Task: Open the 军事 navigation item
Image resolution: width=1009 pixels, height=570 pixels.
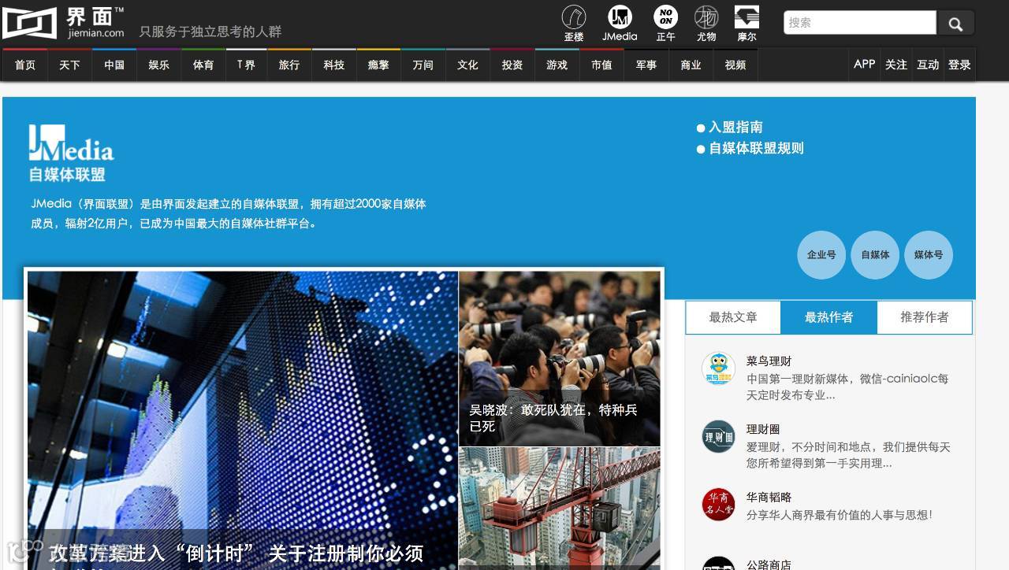Action: 646,65
